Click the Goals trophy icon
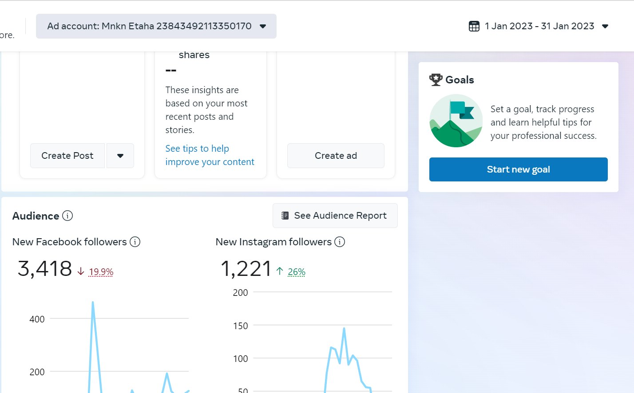This screenshot has width=634, height=393. point(436,80)
